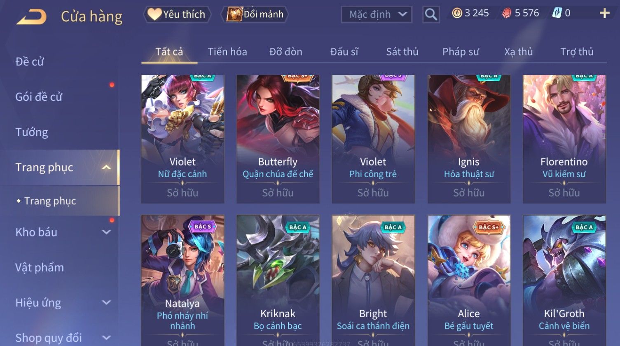Click the golden back arrow icon
The image size is (620, 346).
point(31,17)
